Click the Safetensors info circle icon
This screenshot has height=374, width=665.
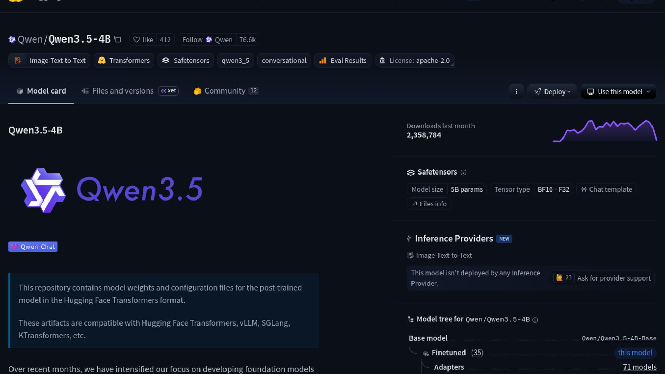tap(463, 172)
